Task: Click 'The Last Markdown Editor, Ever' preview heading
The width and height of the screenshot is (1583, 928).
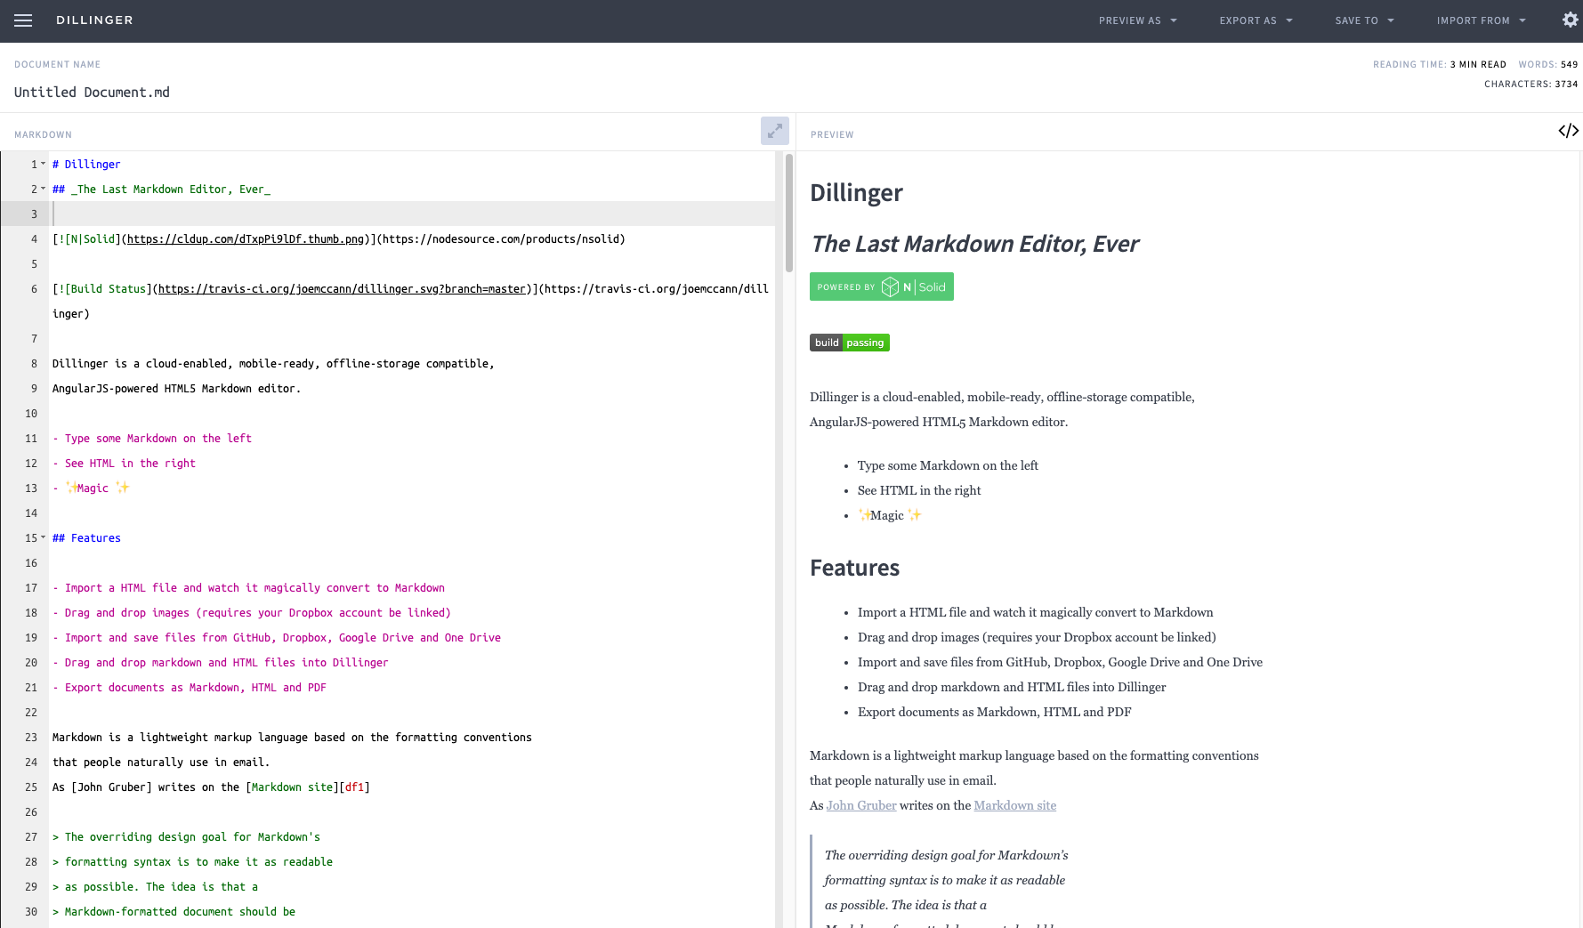Action: point(974,243)
